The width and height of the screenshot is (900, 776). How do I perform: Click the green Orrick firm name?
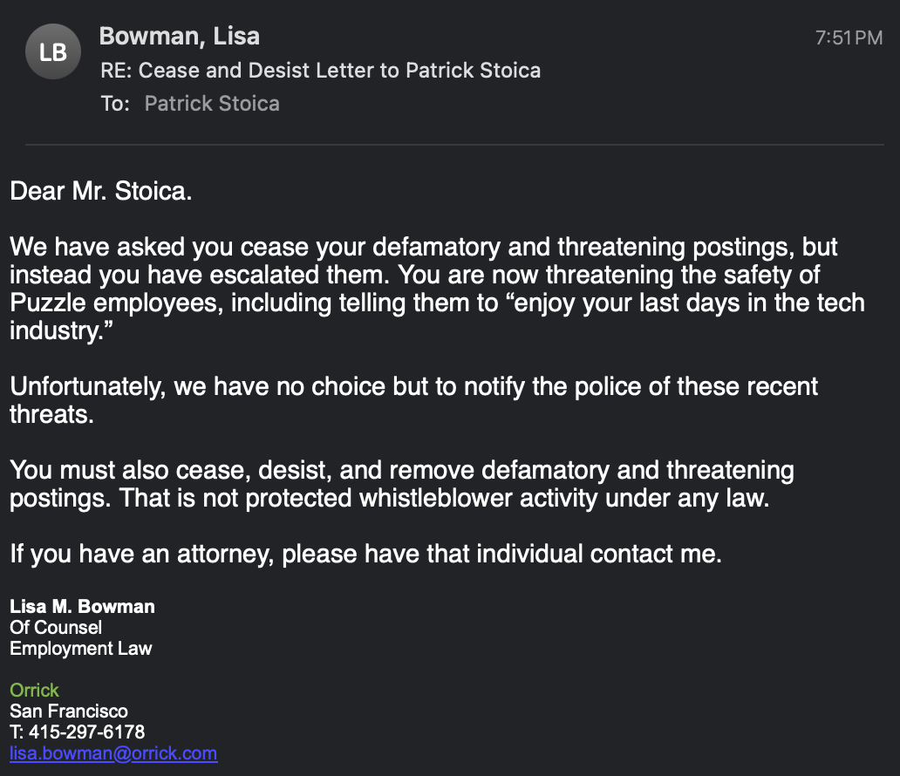[34, 691]
